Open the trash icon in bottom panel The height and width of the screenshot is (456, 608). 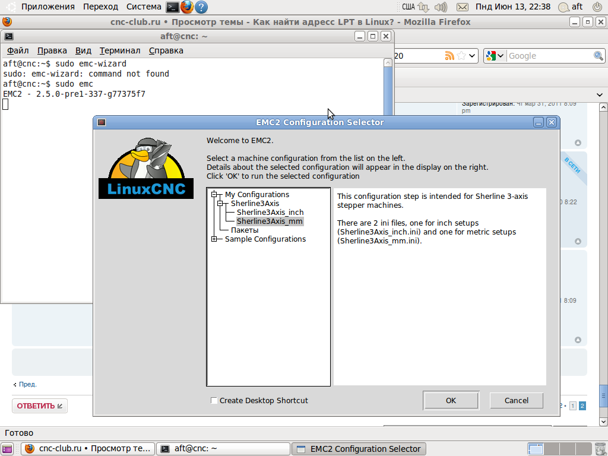600,449
